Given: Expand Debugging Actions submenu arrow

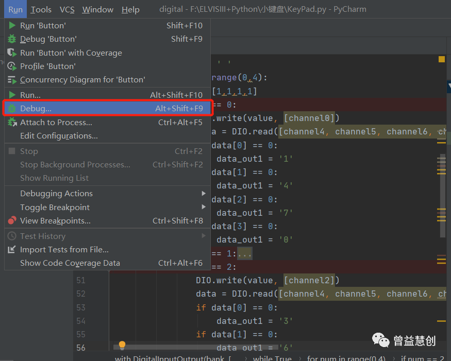Looking at the screenshot, I should 204,194.
